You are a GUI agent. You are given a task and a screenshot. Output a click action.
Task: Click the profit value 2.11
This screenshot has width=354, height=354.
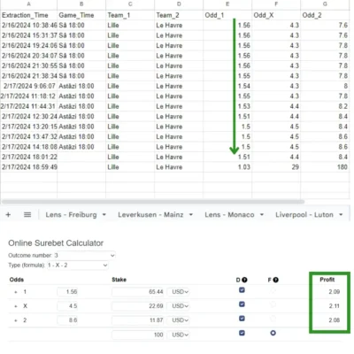(335, 306)
